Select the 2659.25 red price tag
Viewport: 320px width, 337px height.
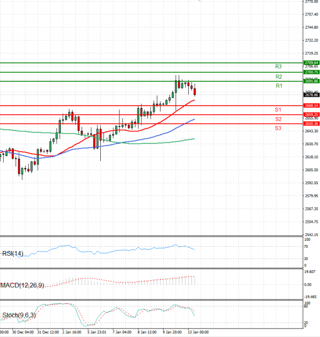point(311,114)
